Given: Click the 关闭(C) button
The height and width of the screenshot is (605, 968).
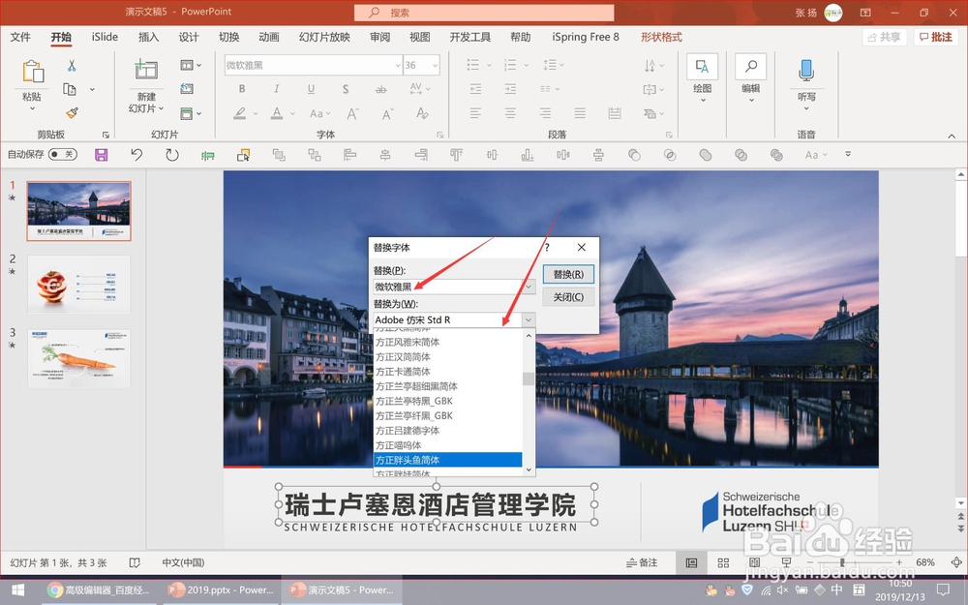Looking at the screenshot, I should pos(568,297).
